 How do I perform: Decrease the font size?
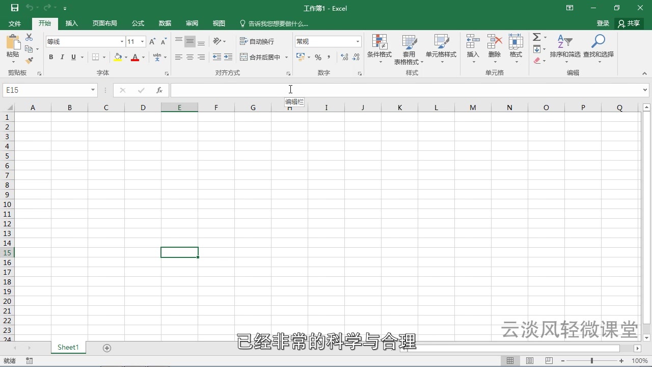pos(164,42)
